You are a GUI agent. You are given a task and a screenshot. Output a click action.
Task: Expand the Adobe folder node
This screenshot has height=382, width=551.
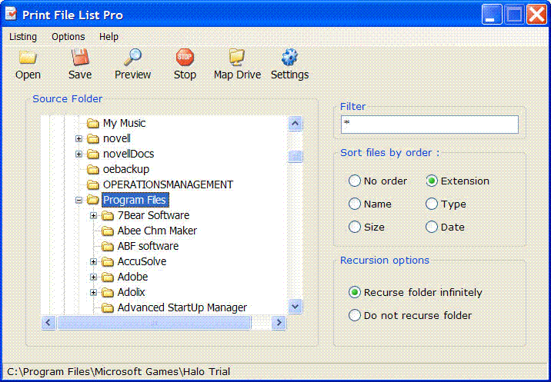[93, 277]
